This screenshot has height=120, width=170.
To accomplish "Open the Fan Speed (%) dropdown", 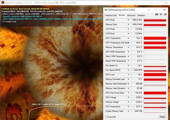I will pyautogui.click(x=129, y=65).
